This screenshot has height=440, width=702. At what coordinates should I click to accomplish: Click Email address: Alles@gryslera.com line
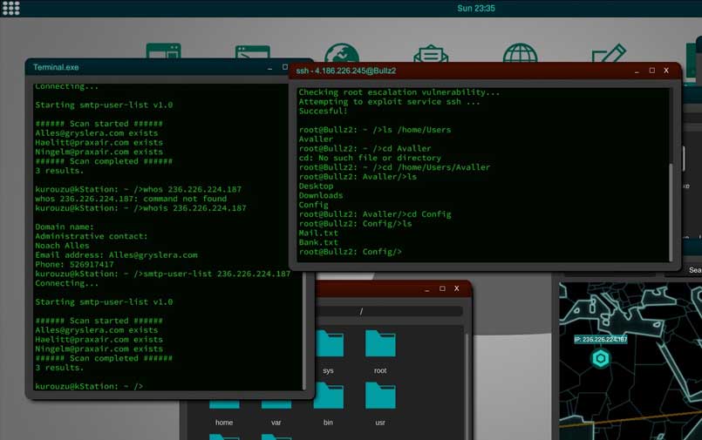(x=116, y=255)
